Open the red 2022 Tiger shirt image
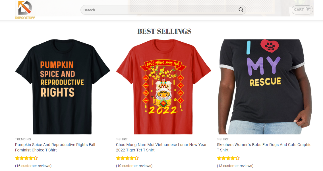 pos(163,86)
